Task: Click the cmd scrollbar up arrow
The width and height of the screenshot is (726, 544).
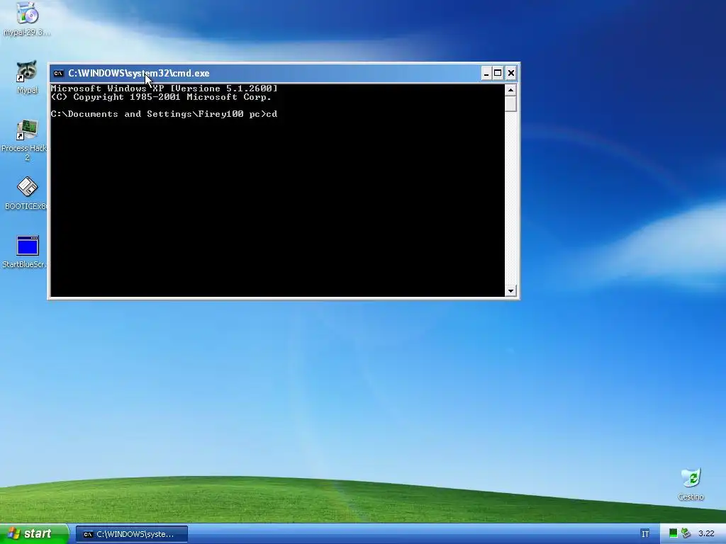Action: (x=510, y=90)
